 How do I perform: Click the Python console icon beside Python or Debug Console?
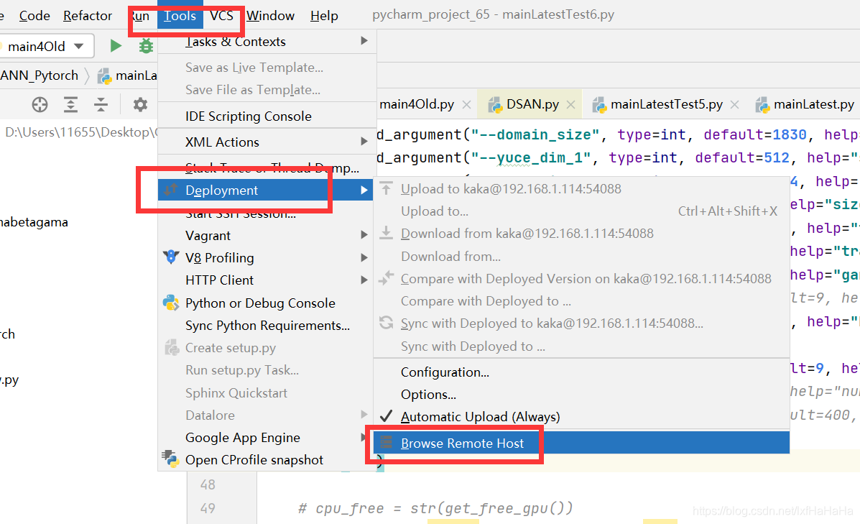pyautogui.click(x=171, y=303)
